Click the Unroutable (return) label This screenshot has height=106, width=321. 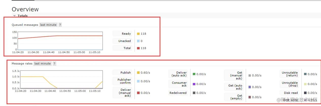point(290,74)
